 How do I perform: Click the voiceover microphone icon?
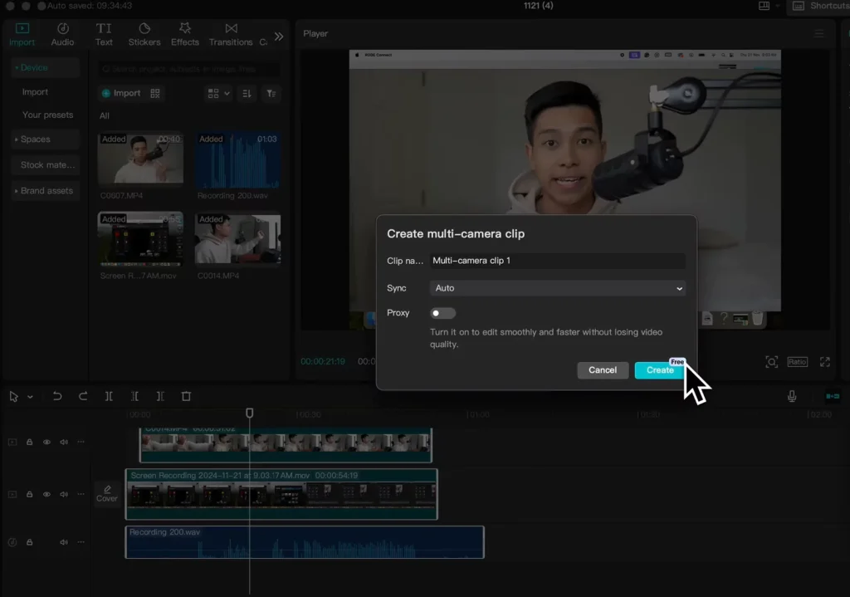791,396
